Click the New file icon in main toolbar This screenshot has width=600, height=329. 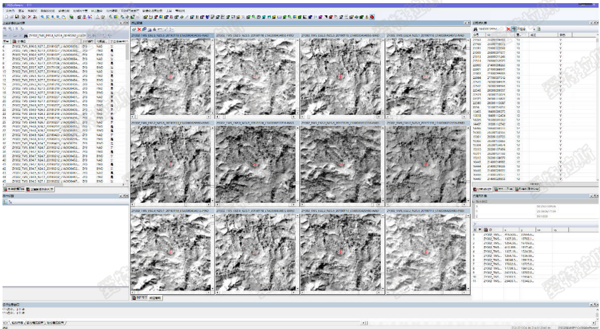5,16
